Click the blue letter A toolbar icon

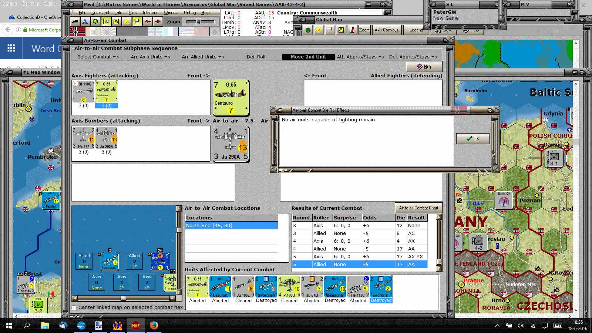point(85,21)
